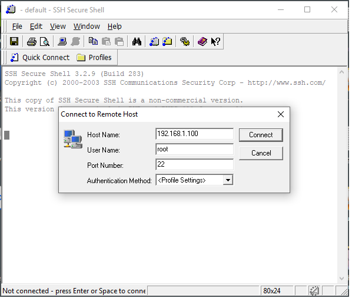Click the Authentication Method label
This screenshot has height=298, width=352.
(119, 181)
